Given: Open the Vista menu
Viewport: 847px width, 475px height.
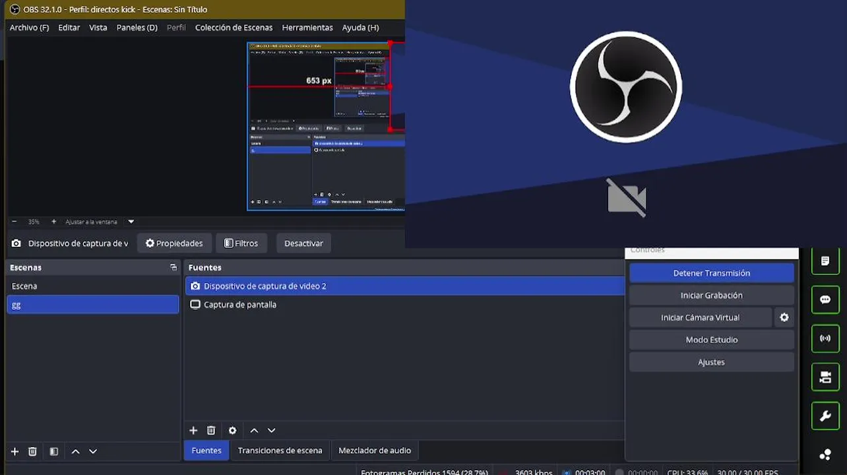Looking at the screenshot, I should [98, 28].
